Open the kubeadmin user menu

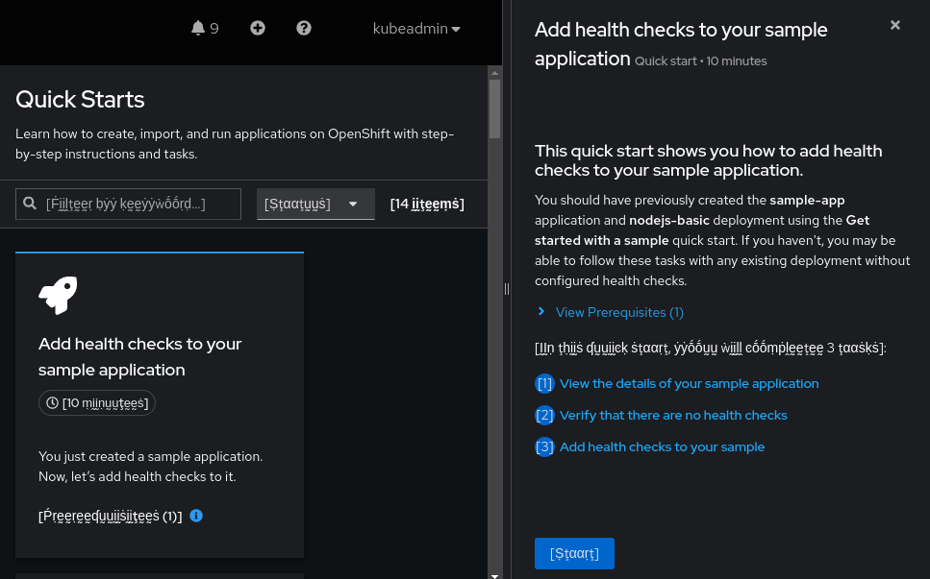pos(416,29)
